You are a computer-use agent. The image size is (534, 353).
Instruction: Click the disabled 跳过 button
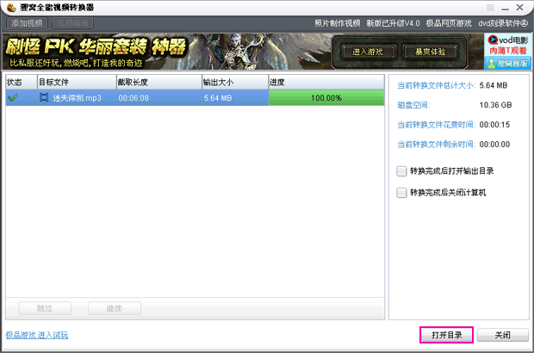pyautogui.click(x=45, y=308)
